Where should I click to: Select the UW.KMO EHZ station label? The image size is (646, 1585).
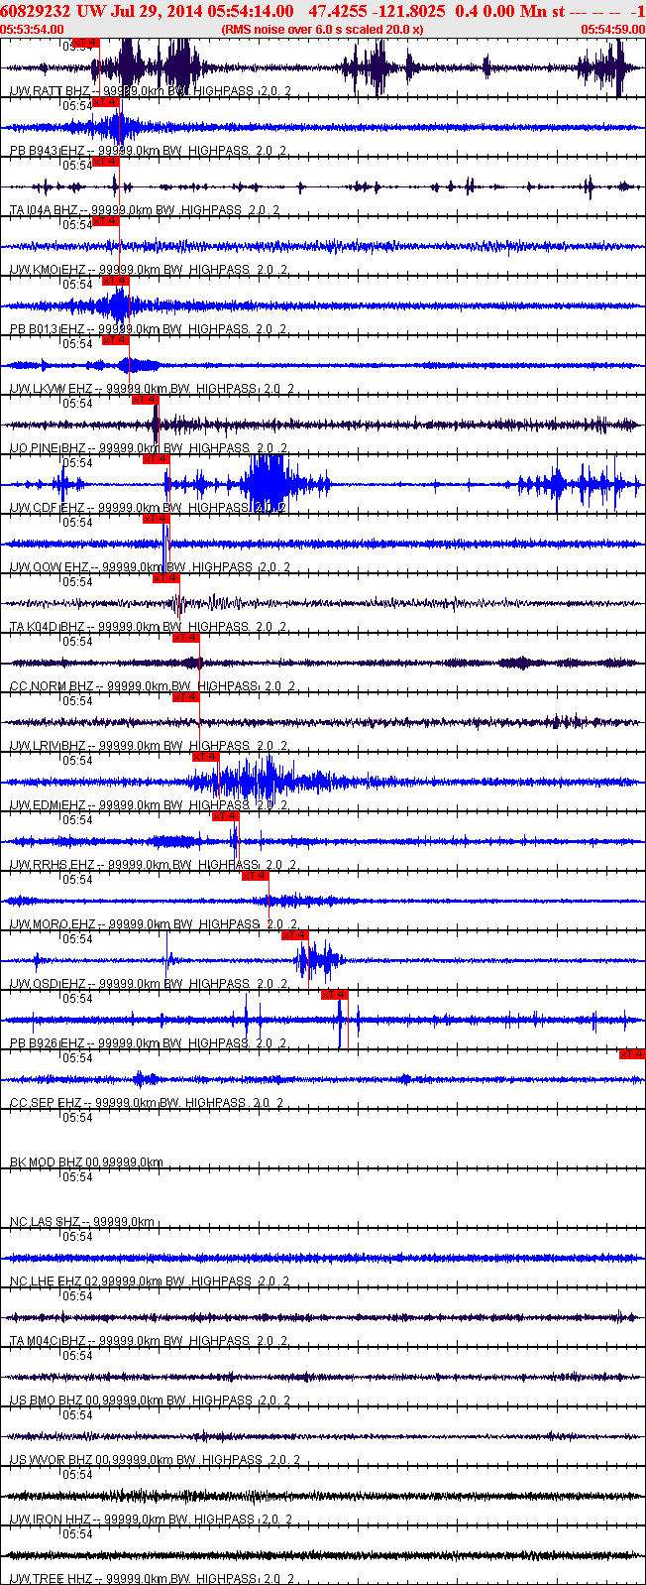coord(150,270)
